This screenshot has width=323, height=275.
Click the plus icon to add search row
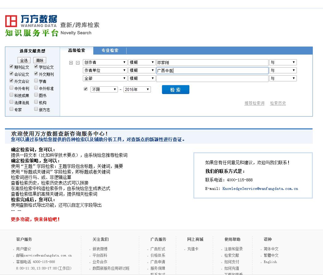[71, 63]
